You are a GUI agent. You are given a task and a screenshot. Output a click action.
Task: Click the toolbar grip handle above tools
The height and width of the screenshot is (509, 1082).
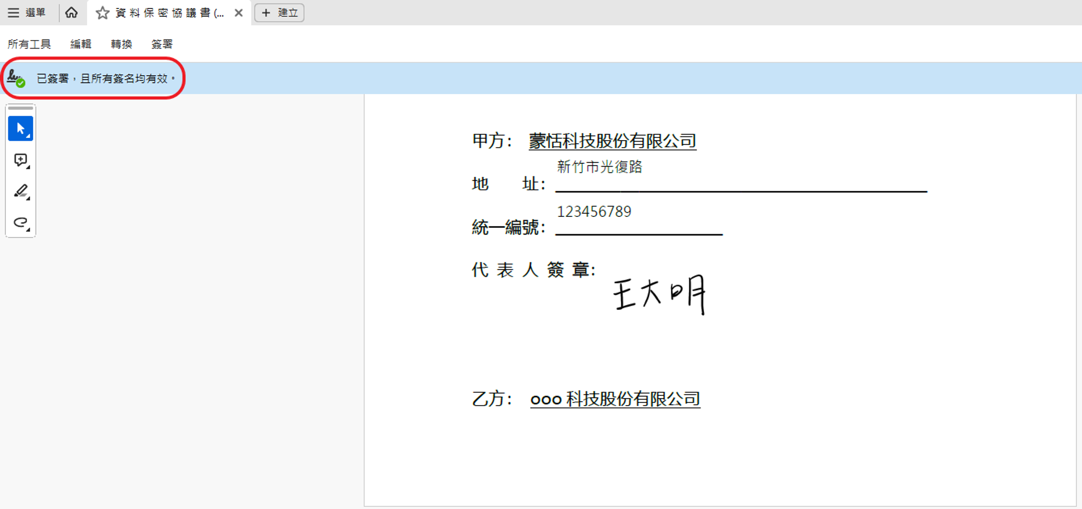[21, 108]
